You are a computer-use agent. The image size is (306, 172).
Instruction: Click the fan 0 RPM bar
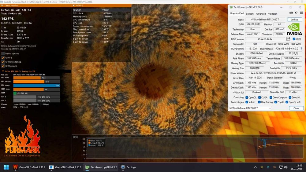tap(36, 97)
